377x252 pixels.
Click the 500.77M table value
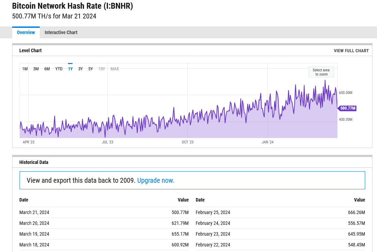tap(180, 212)
